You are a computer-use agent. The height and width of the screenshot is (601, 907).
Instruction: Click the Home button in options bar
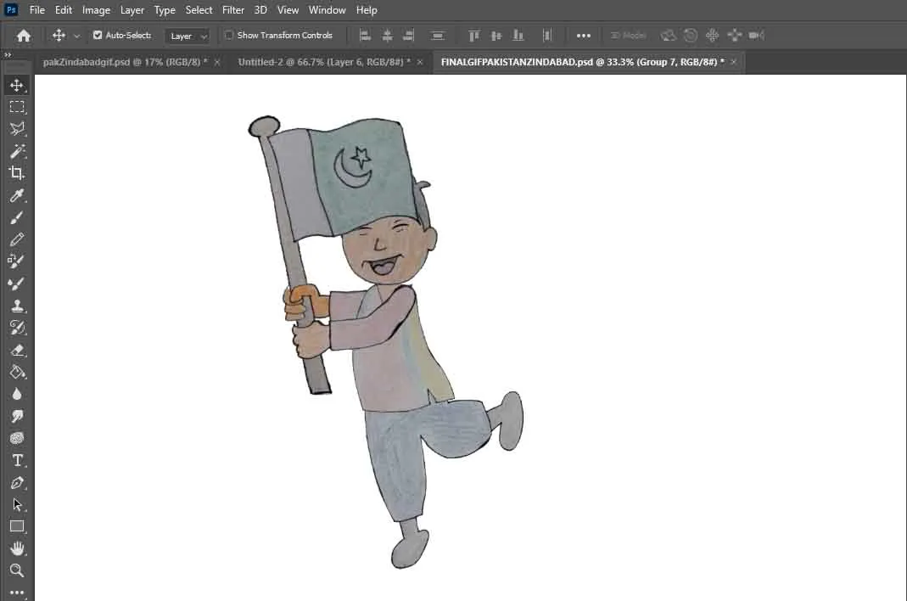pos(24,36)
